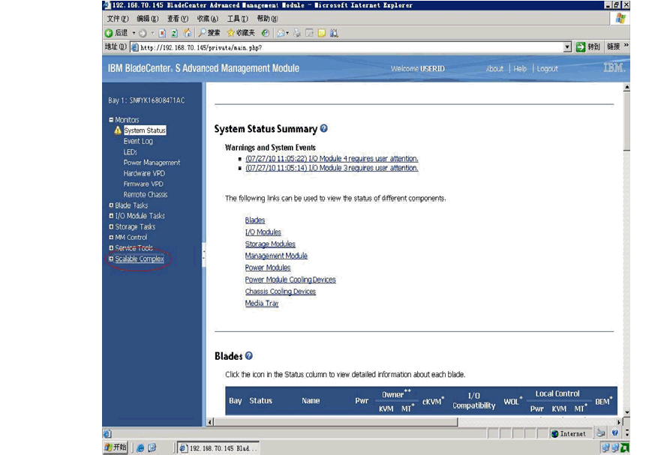Open the 文件(F) File menu

click(118, 19)
